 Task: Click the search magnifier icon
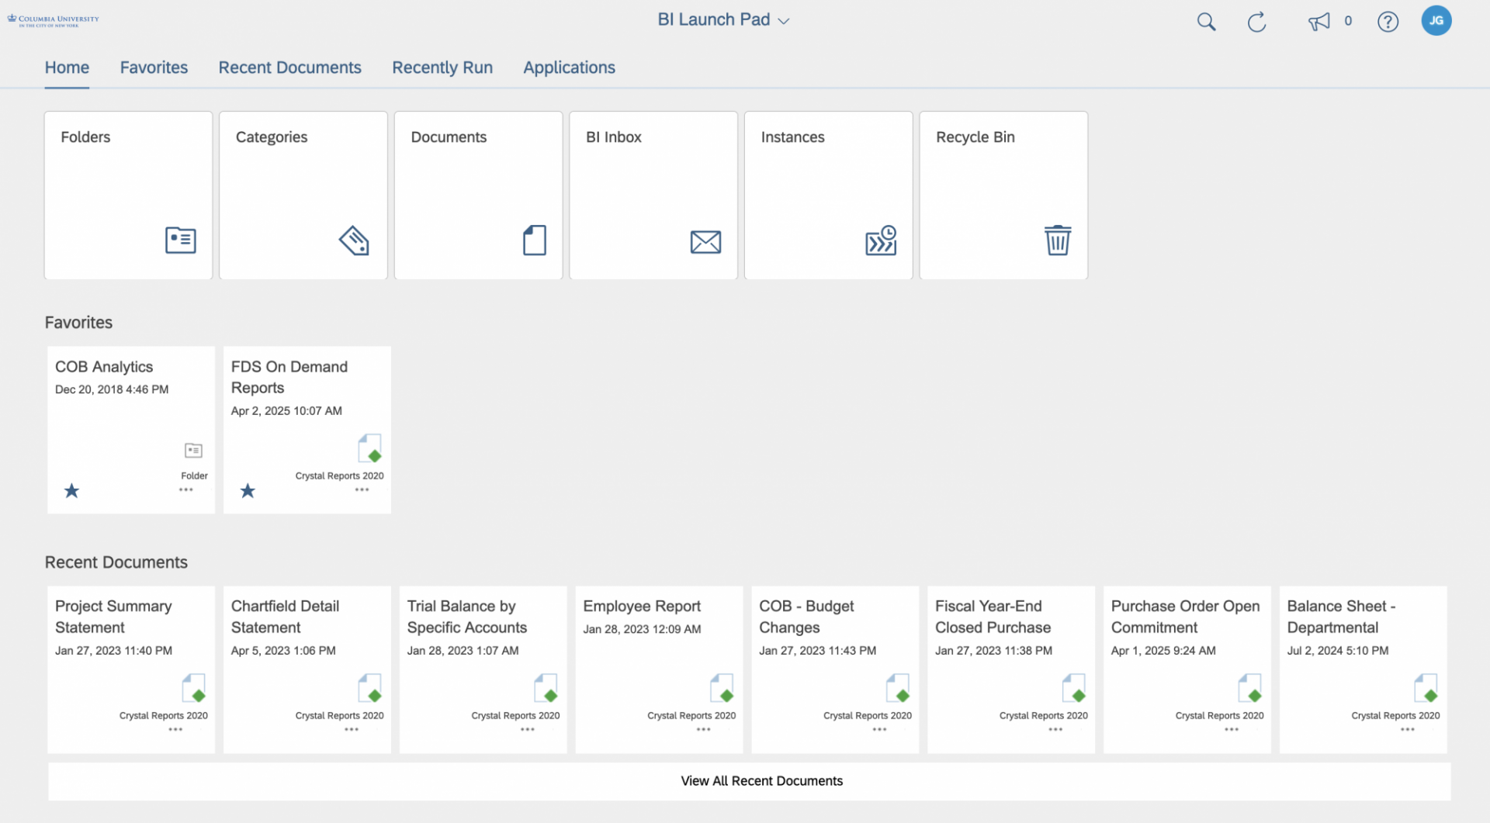1206,22
